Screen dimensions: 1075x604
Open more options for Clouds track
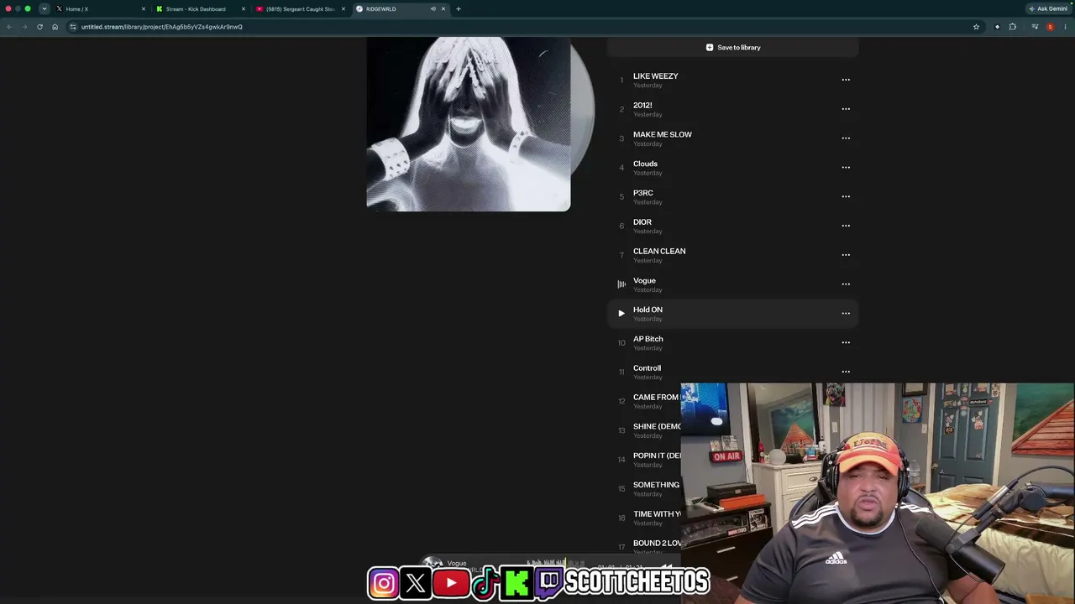tap(846, 168)
